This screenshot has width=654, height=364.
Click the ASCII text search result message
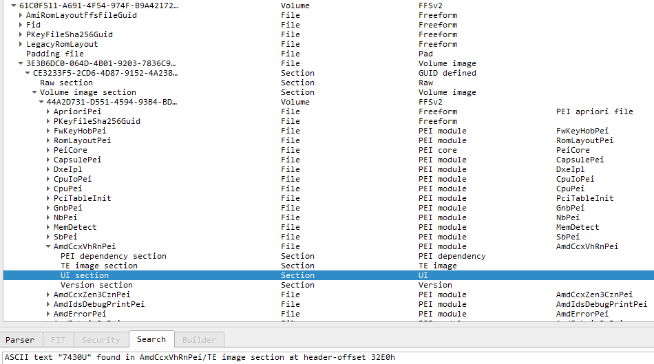click(x=200, y=357)
